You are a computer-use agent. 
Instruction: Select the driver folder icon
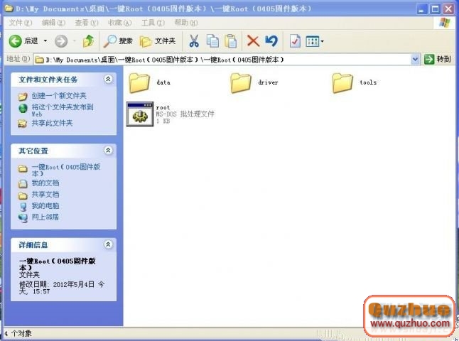pos(240,83)
